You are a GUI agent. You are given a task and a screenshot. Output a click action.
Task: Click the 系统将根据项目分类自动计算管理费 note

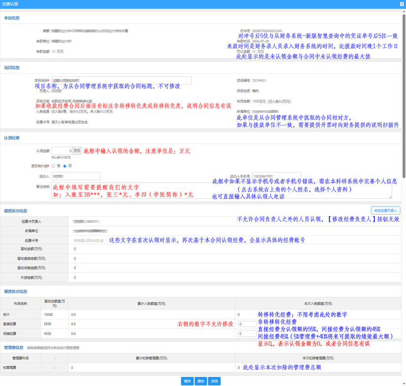coord(53,348)
